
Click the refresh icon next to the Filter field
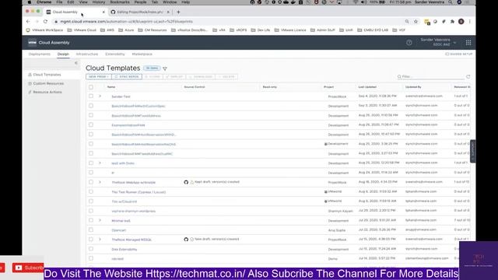468,77
